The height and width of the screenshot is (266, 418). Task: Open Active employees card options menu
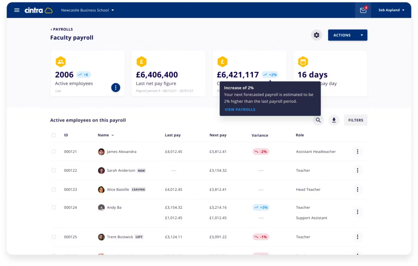point(116,87)
